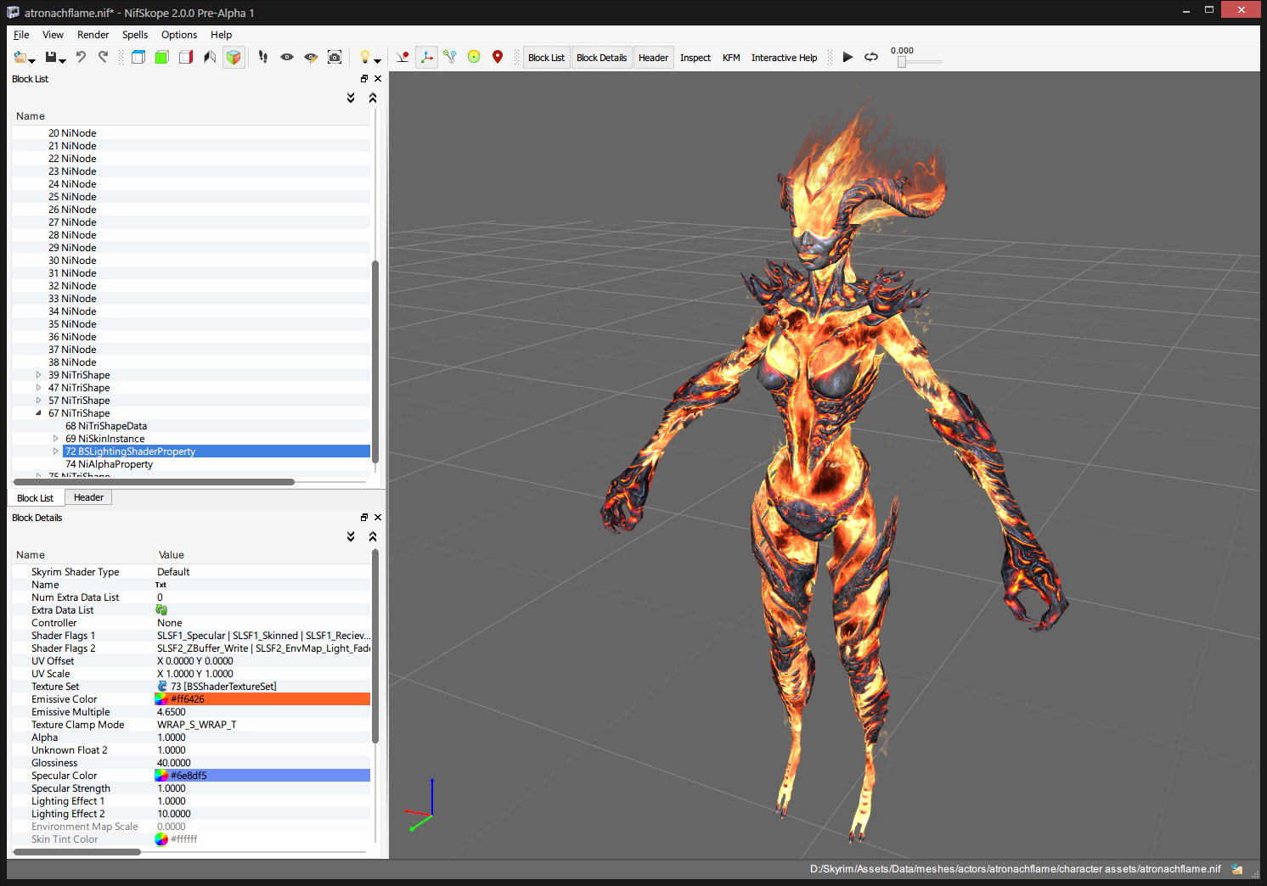1267x886 pixels.
Task: Switch to the Header tab below Block List
Action: pyautogui.click(x=88, y=497)
